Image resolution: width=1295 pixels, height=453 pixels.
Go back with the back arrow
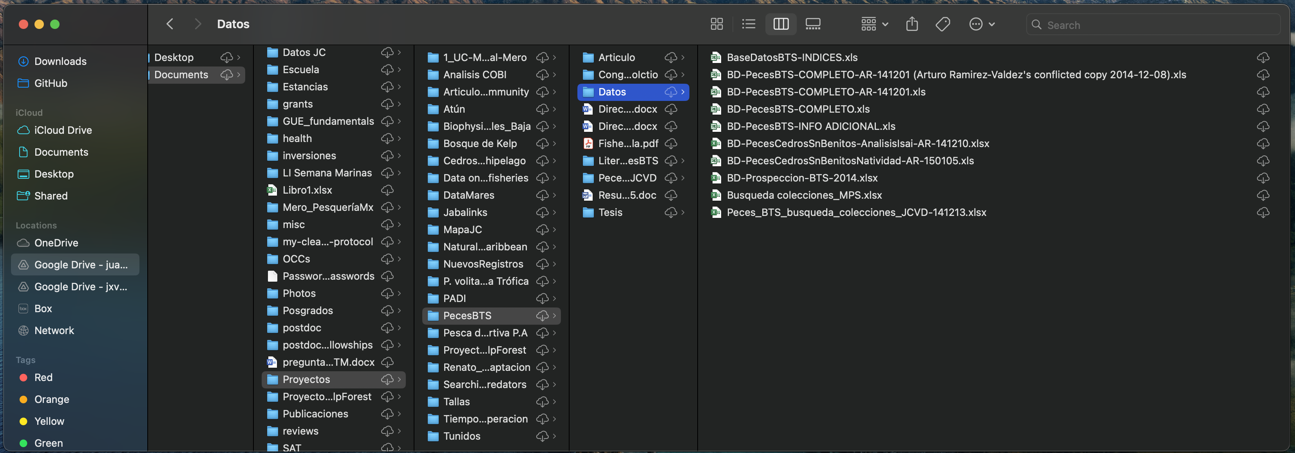pos(170,24)
